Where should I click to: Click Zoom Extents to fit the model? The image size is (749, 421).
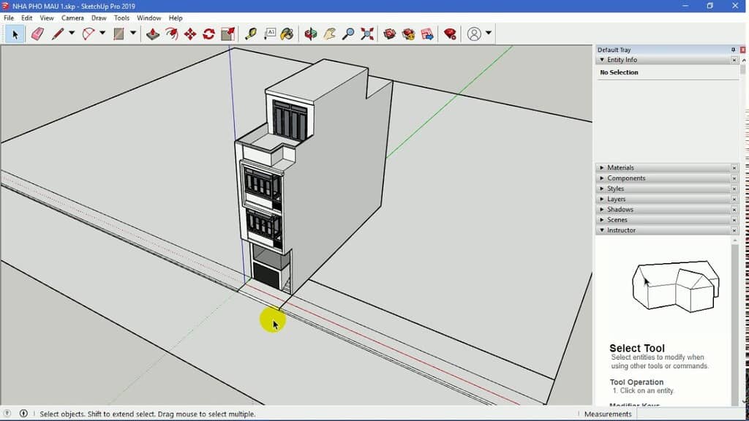point(365,33)
